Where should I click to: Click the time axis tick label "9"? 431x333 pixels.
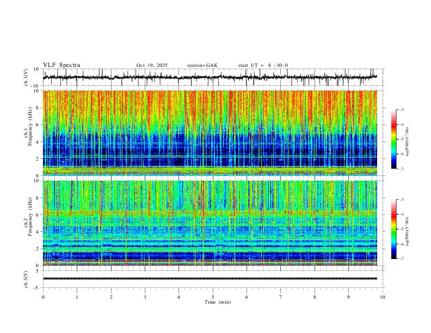tap(348, 297)
